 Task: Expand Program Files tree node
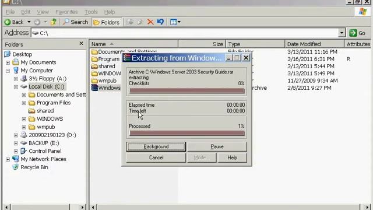coord(24,103)
